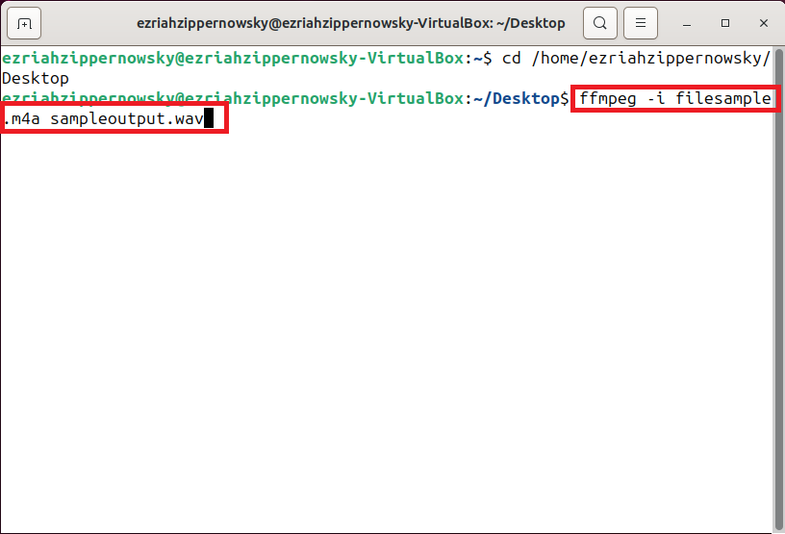Minimize the terminal window

tap(687, 23)
